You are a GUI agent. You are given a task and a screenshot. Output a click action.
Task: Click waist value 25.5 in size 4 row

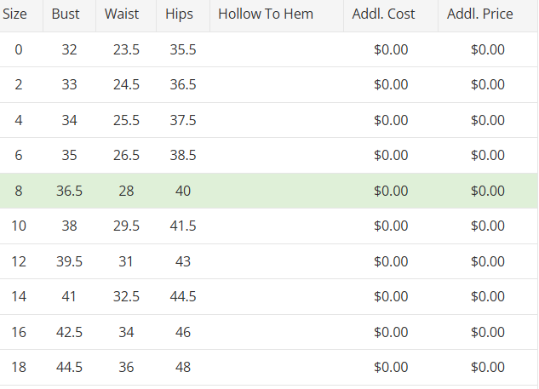click(126, 120)
